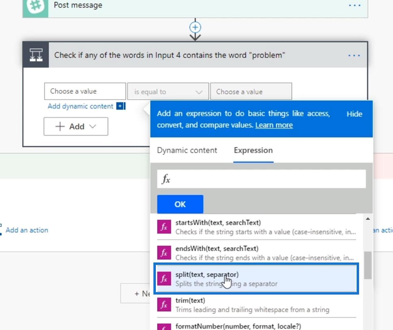Click the function list scrollbar up arrow
Viewport: 393px width, 330px height.
click(x=368, y=219)
